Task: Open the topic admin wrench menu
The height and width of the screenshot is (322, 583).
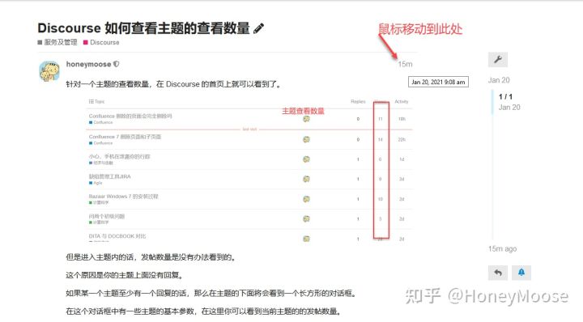Action: 498,59
